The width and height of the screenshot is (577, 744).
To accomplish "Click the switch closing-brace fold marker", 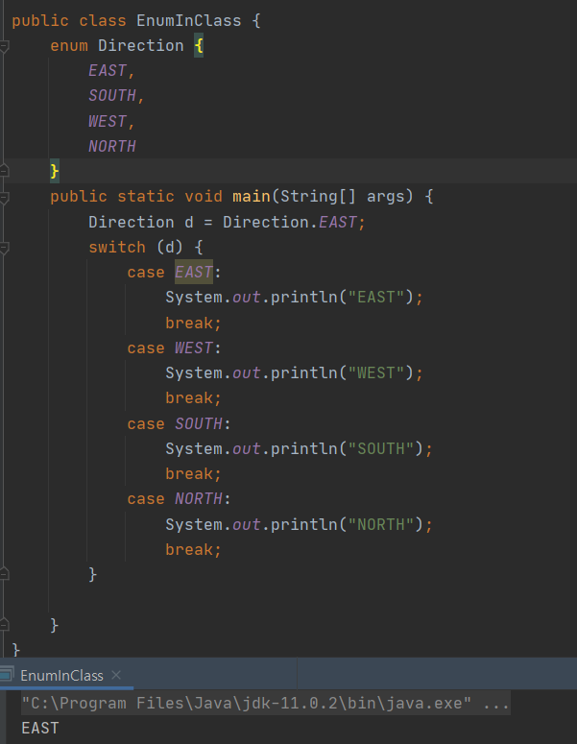I will [x=4, y=574].
